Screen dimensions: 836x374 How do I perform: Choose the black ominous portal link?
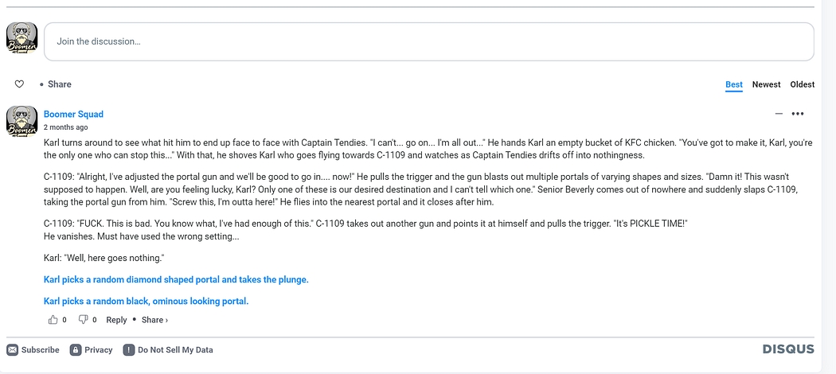[146, 302]
